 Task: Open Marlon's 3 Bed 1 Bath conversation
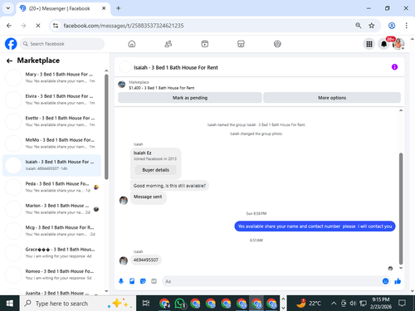coord(51,209)
